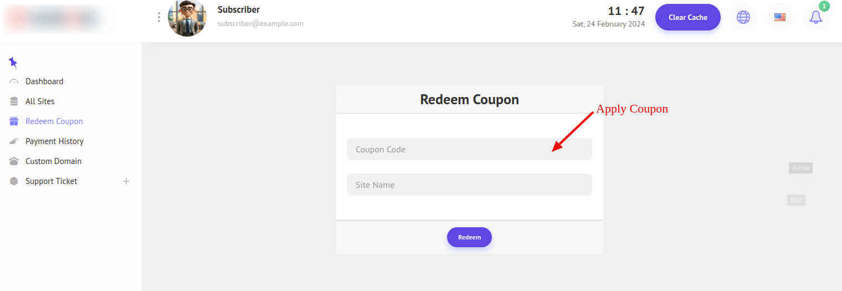Open the notifications bell
The width and height of the screenshot is (842, 291).
click(815, 17)
